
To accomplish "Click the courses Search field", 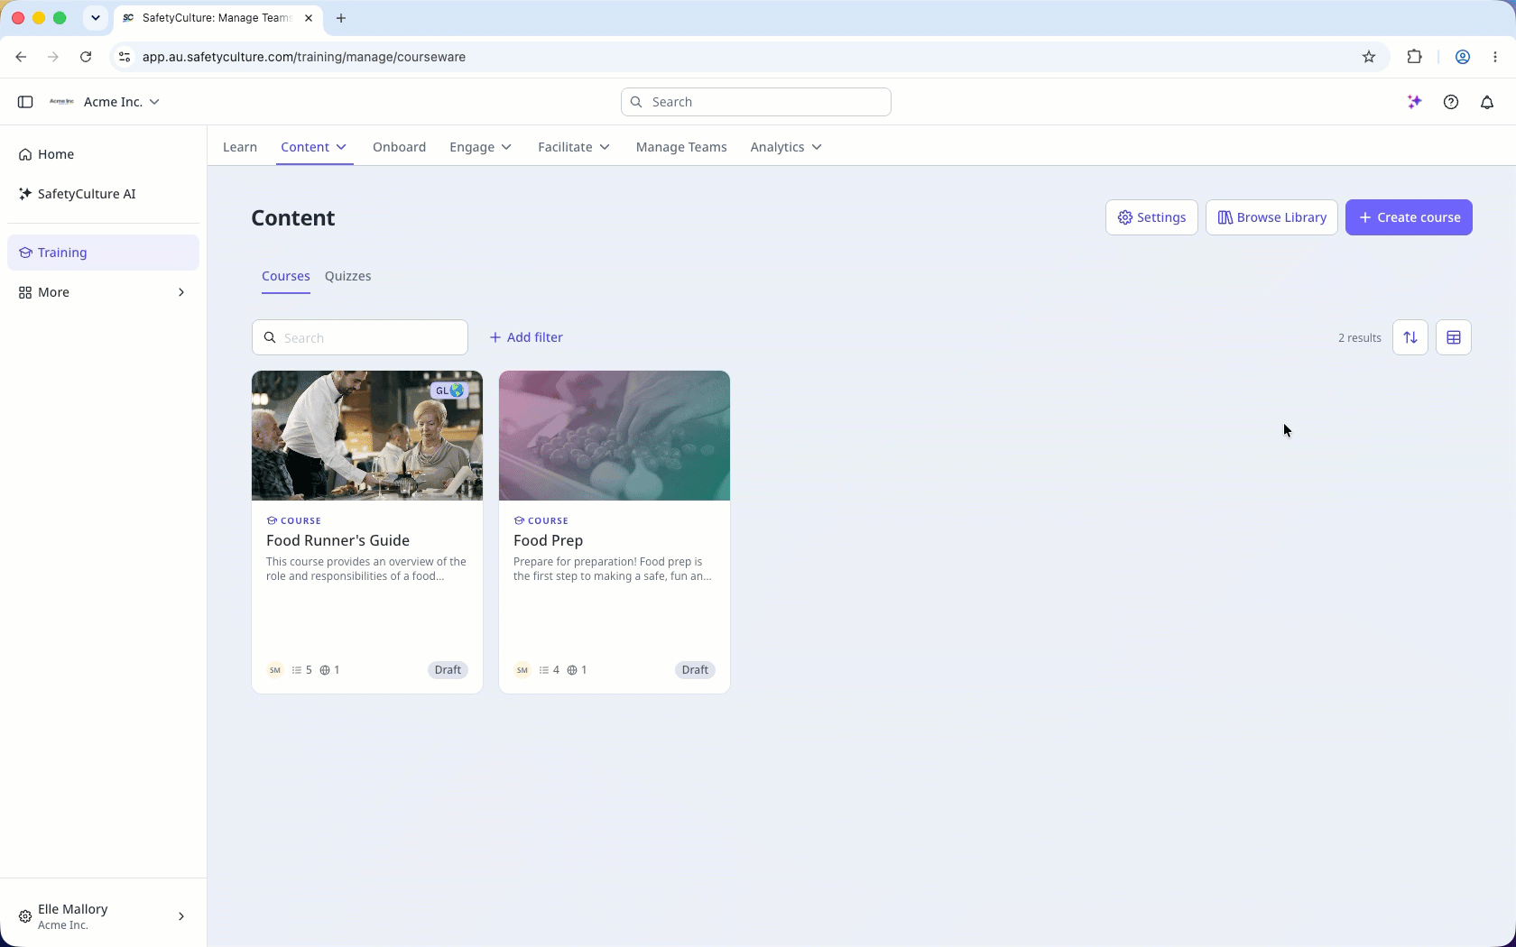I will (x=360, y=337).
